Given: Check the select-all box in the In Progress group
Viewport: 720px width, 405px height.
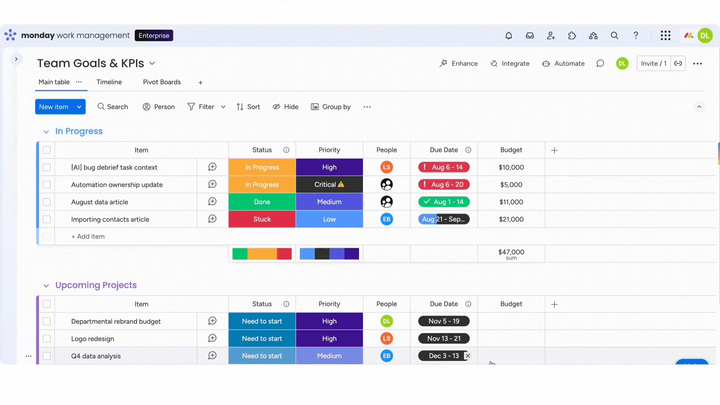Looking at the screenshot, I should point(46,150).
